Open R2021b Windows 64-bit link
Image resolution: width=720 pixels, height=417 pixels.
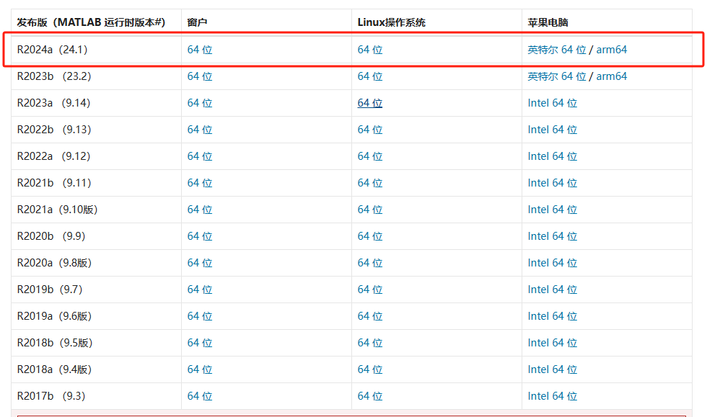click(200, 182)
